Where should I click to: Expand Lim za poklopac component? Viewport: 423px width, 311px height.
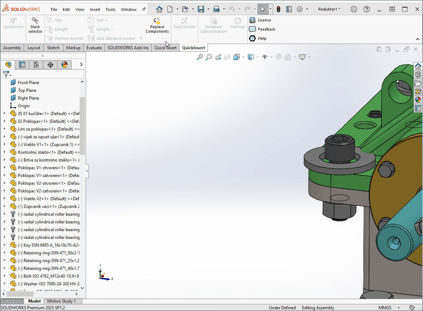(4, 129)
